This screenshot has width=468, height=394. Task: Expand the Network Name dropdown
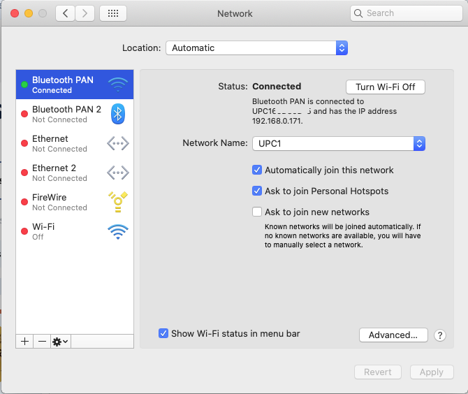coord(338,143)
